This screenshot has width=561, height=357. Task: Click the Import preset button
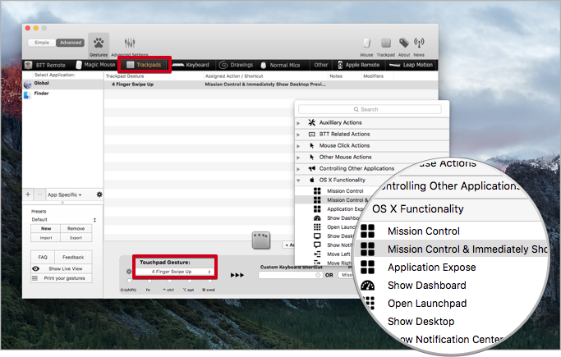click(46, 238)
